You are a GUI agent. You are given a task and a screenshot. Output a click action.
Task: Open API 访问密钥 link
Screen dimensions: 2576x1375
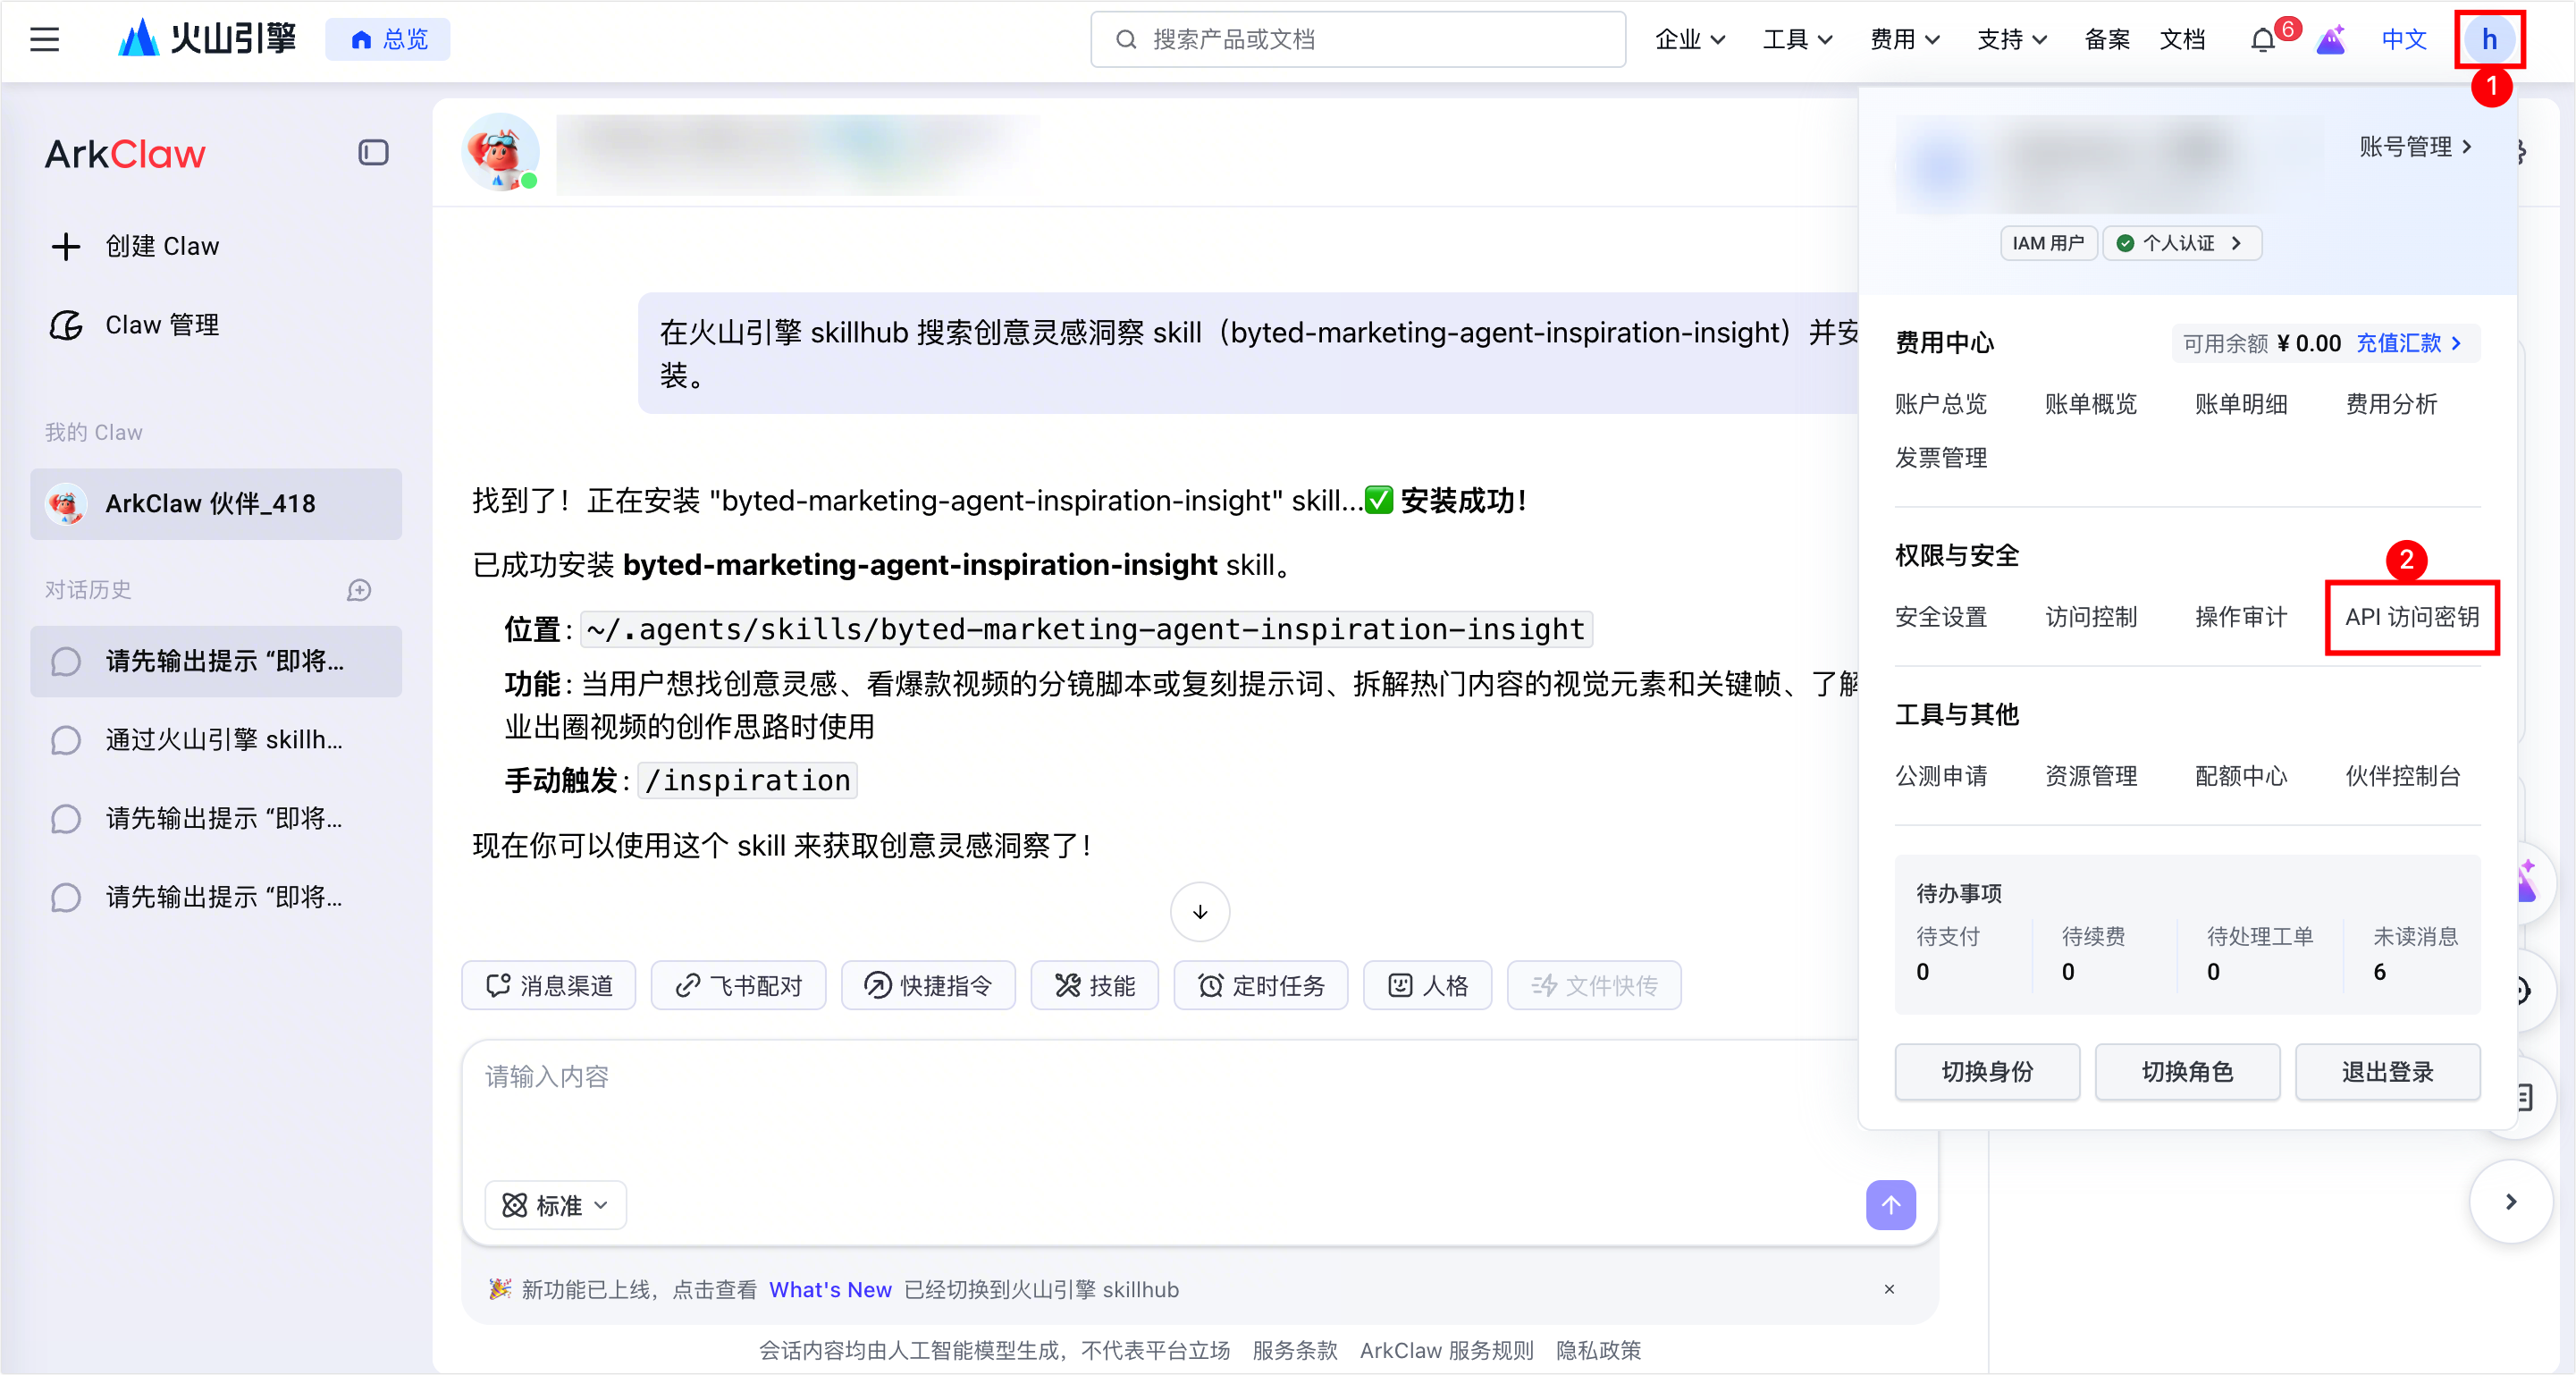coord(2411,617)
